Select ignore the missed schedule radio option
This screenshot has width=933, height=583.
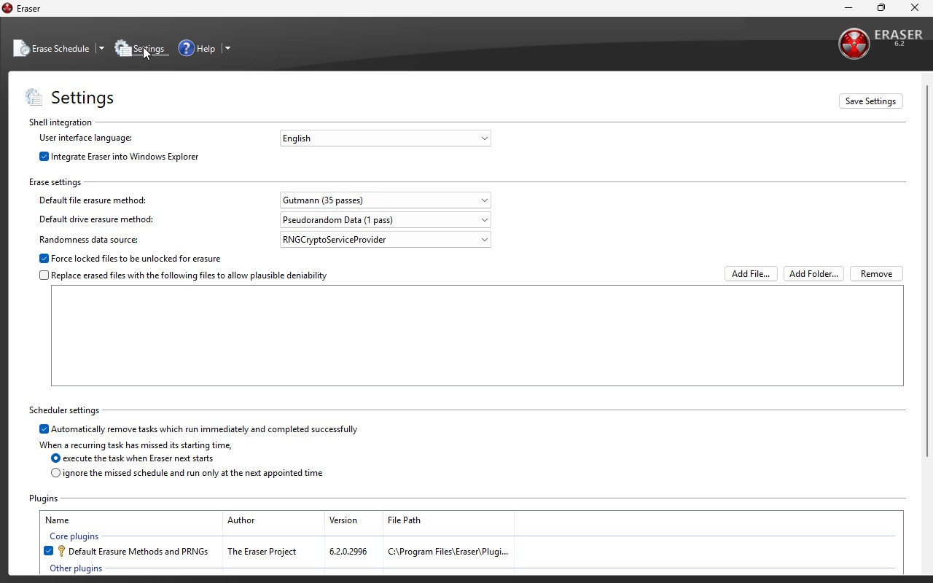point(56,473)
